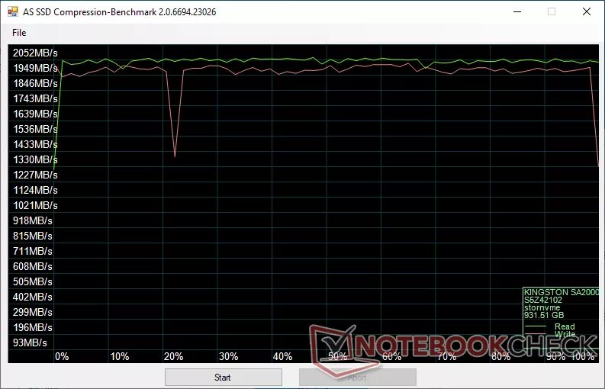The width and height of the screenshot is (605, 389).
Task: Click the 1021MB/s axis label
Action: click(35, 206)
